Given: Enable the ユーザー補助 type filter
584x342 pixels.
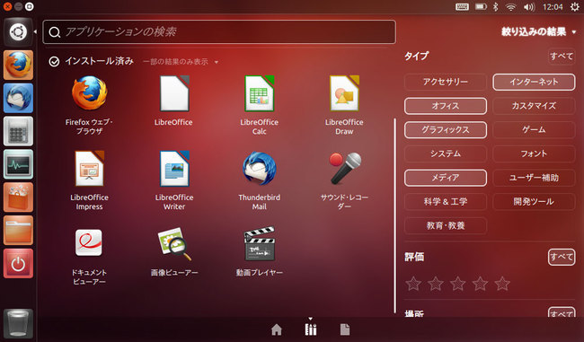Looking at the screenshot, I should [534, 178].
